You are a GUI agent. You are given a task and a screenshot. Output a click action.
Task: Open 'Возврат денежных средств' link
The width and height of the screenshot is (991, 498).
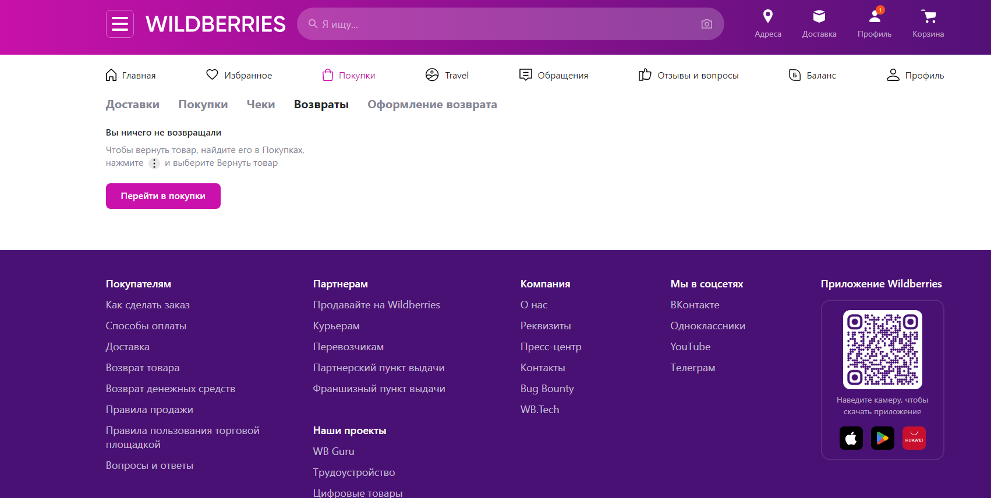tap(171, 389)
